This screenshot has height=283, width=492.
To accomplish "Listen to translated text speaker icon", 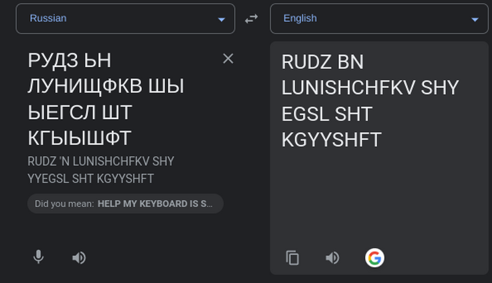I will click(332, 258).
